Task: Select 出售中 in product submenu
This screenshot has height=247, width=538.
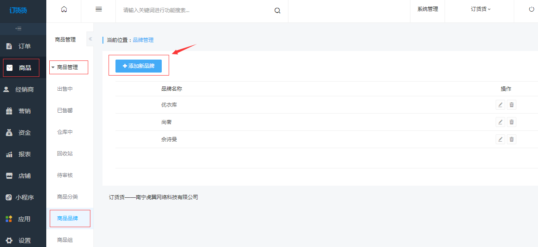Action: pyautogui.click(x=65, y=89)
